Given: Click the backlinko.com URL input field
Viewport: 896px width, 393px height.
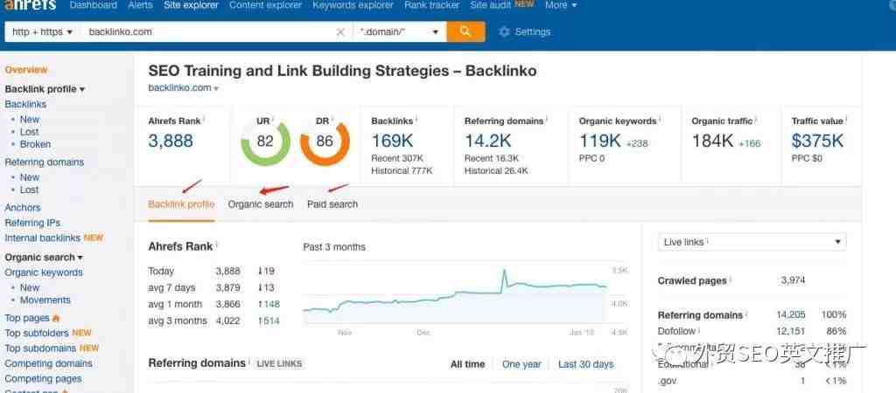Looking at the screenshot, I should [x=208, y=32].
